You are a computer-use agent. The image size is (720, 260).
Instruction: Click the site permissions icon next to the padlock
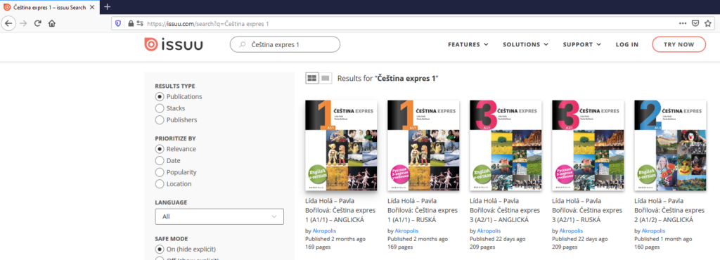coord(140,23)
